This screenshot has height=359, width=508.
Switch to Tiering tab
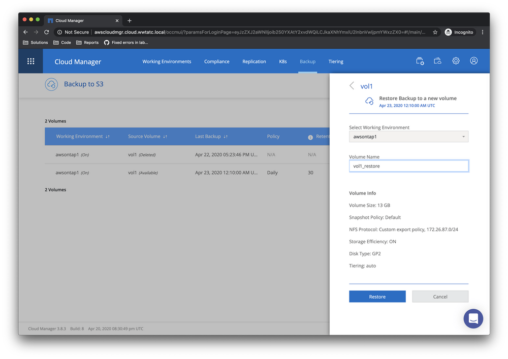click(x=336, y=61)
